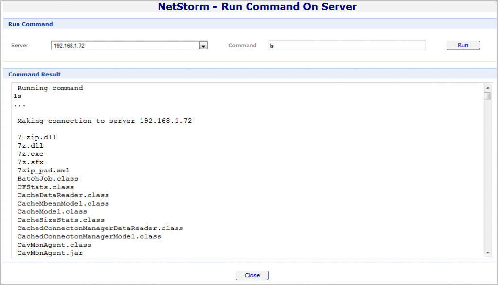Open the Server dropdown arrow
498x285 pixels.
click(x=203, y=46)
